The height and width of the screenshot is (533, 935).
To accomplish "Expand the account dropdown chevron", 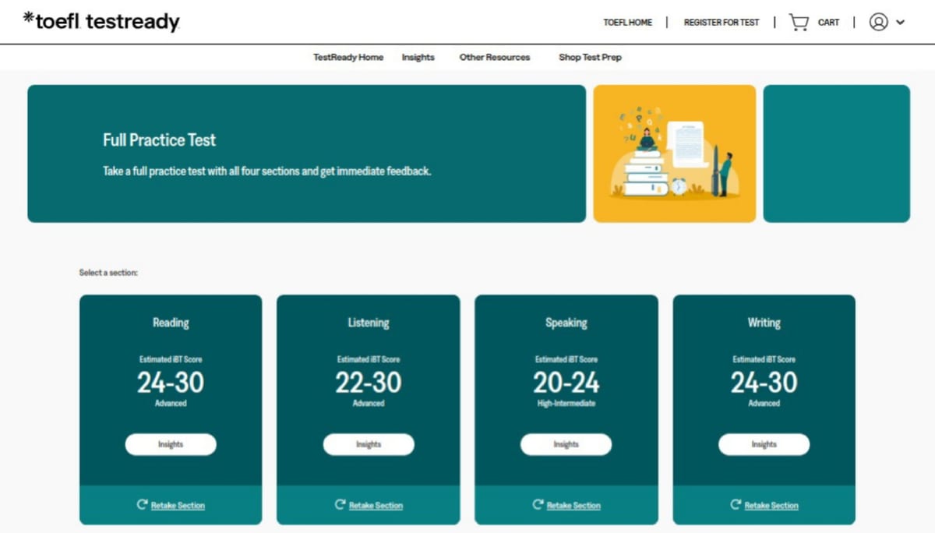I will click(900, 23).
